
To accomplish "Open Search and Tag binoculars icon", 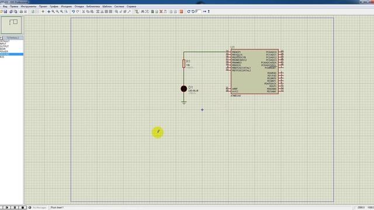I will [143, 12].
